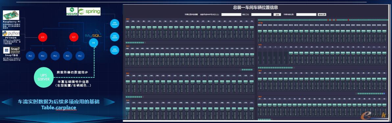Click the BA8 section label
The height and width of the screenshot is (123, 392).
[260, 45]
